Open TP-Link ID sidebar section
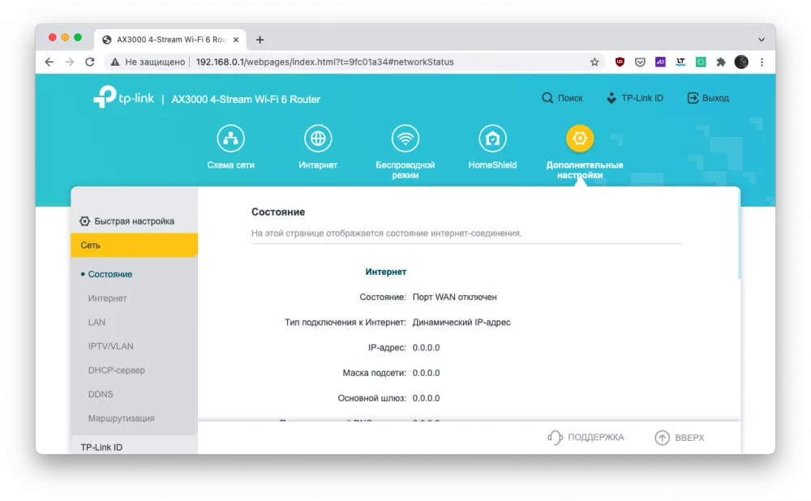 tap(101, 447)
